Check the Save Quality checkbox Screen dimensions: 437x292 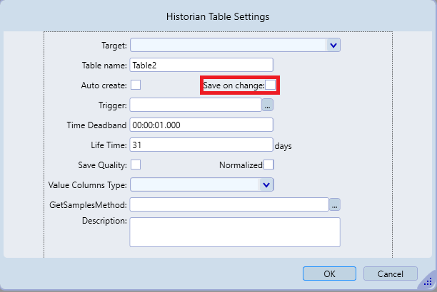pos(136,165)
